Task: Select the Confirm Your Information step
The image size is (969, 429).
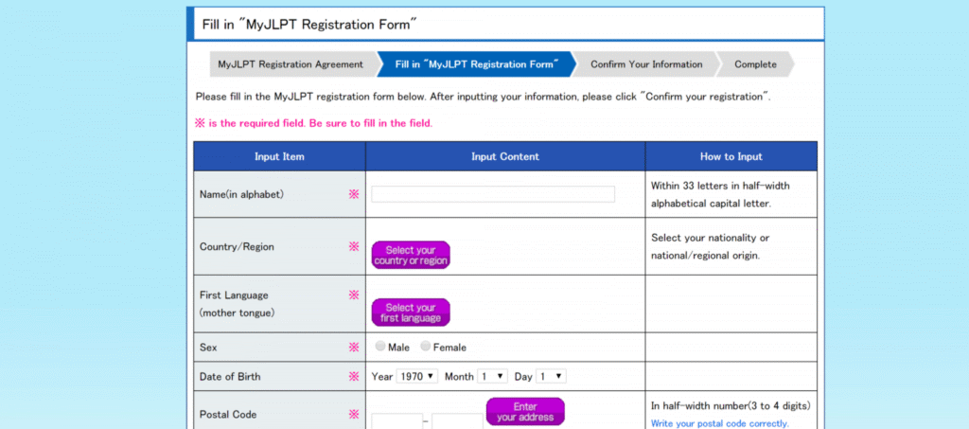Action: point(646,64)
